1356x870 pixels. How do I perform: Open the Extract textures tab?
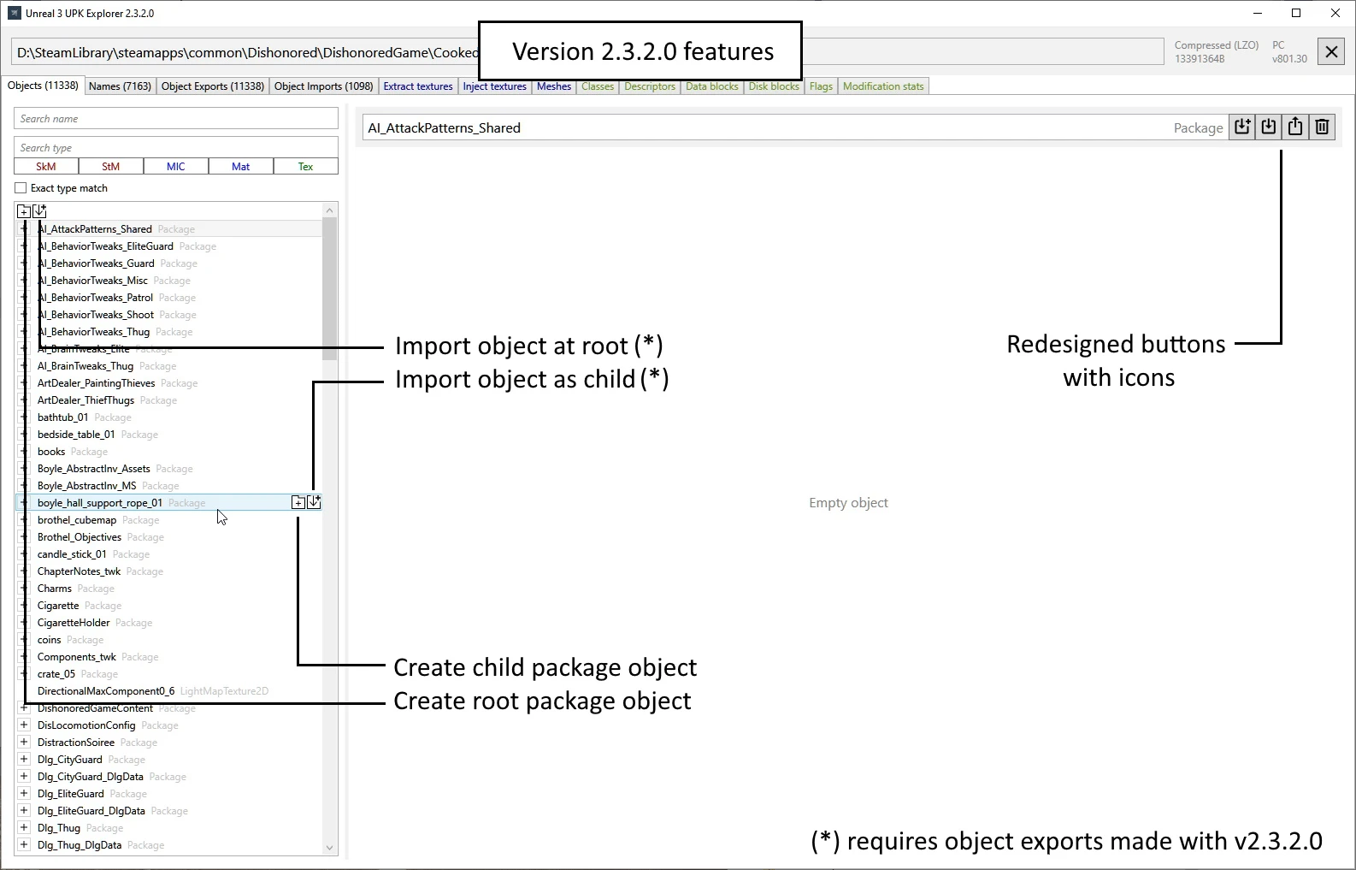pyautogui.click(x=417, y=86)
